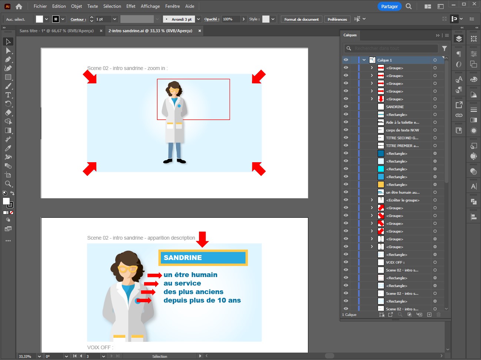Image resolution: width=481 pixels, height=360 pixels.
Task: Select the Direct Selection tool
Action: 8,50
